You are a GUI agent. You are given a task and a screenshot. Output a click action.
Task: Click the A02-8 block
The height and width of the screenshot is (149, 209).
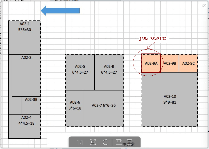click(109, 72)
